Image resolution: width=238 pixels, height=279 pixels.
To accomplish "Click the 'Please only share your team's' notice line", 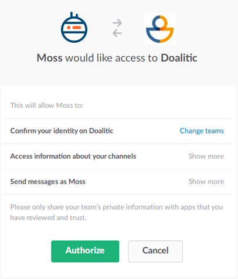I will pyautogui.click(x=117, y=207).
